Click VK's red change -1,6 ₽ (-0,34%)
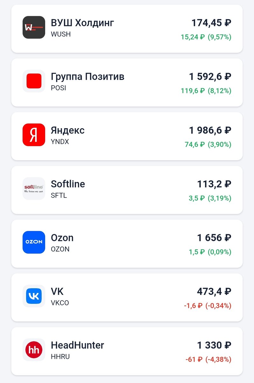Image resolution: width=254 pixels, height=383 pixels. point(208,306)
